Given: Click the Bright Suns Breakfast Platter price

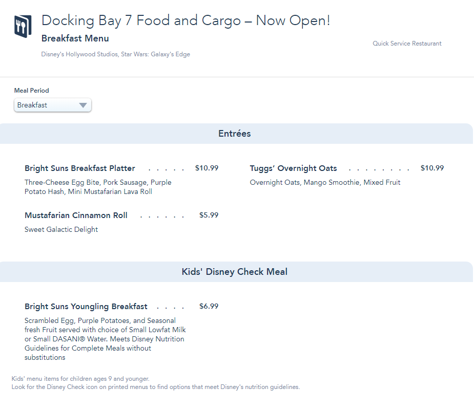Looking at the screenshot, I should [x=207, y=168].
